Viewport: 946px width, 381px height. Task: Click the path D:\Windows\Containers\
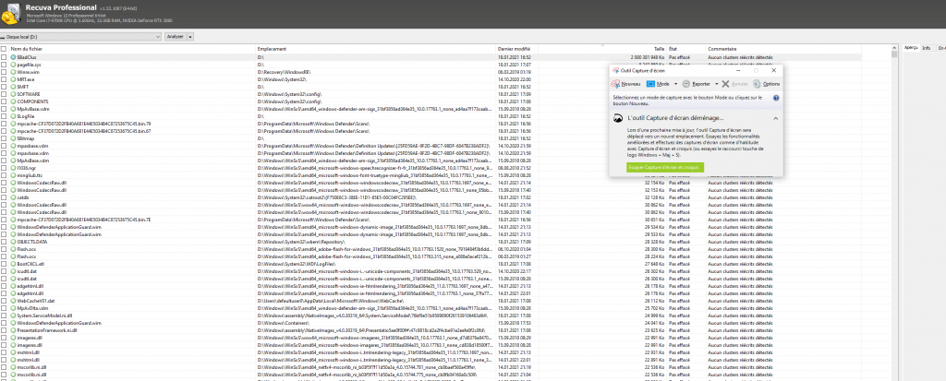(x=282, y=323)
